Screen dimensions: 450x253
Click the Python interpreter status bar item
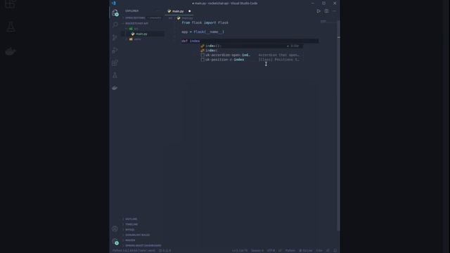click(x=134, y=250)
